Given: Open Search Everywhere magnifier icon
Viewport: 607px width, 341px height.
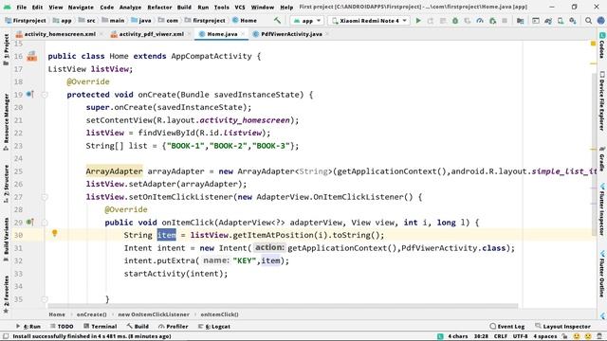Looking at the screenshot, I should tap(588, 21).
